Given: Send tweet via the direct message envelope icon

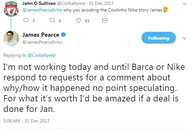Looking at the screenshot, I should pos(105,21).
